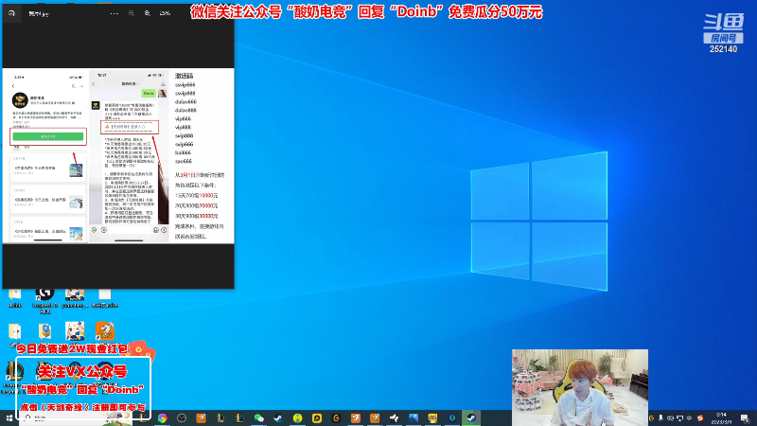Viewport: 757px width, 426px height.
Task: Click the 25% zoom level indicator
Action: pos(165,13)
